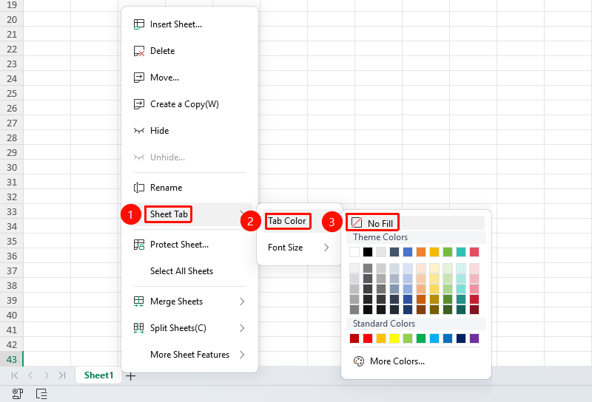Expand the Merge Sheets submenu arrow
Image resolution: width=592 pixels, height=402 pixels.
(242, 301)
